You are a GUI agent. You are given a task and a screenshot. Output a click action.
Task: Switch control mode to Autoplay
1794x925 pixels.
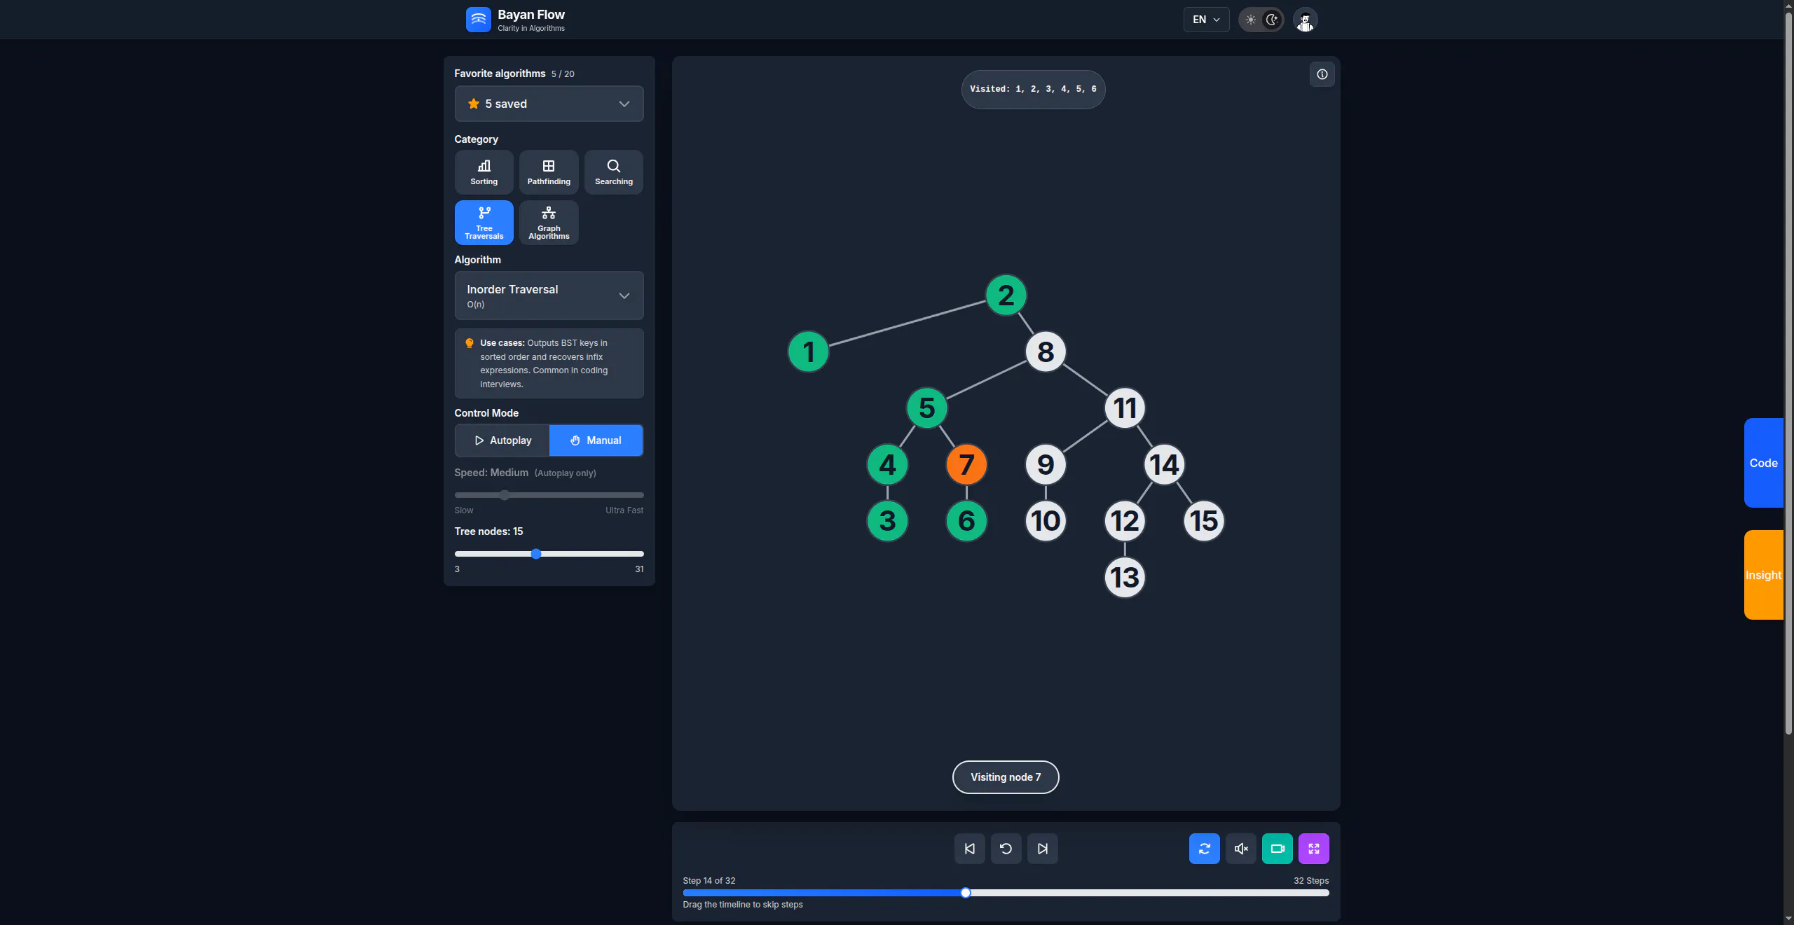(x=502, y=440)
